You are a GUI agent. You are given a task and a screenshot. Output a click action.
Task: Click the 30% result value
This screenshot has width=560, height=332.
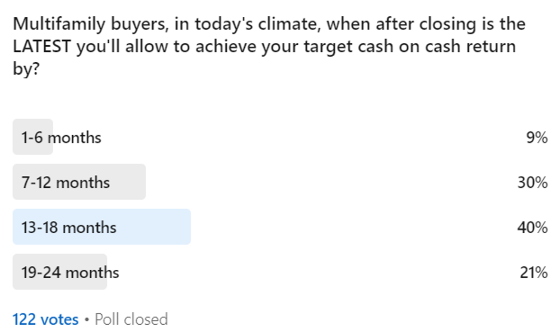click(x=532, y=183)
